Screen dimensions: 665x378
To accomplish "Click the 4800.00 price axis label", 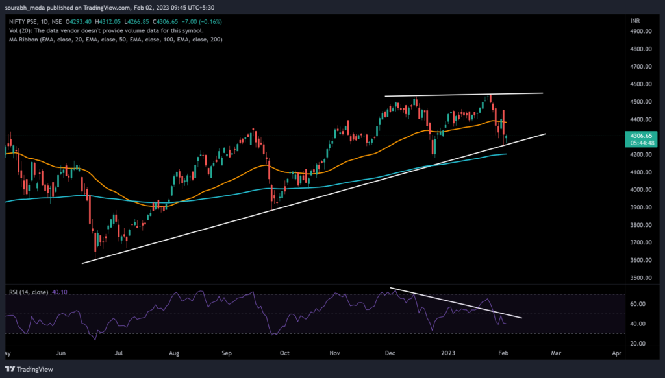I will click(641, 49).
